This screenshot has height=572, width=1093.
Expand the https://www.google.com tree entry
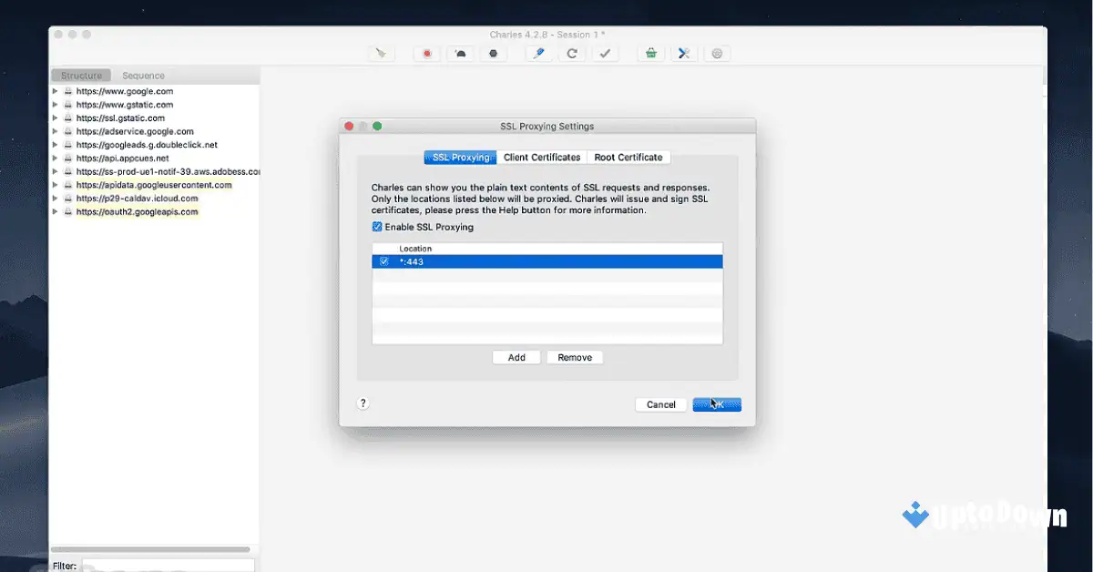pos(54,91)
